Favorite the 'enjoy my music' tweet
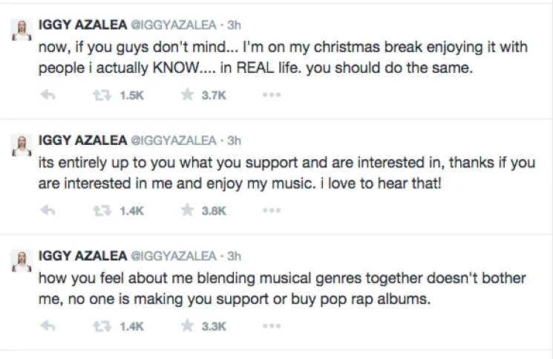Image resolution: width=553 pixels, height=359 pixels. coord(189,211)
